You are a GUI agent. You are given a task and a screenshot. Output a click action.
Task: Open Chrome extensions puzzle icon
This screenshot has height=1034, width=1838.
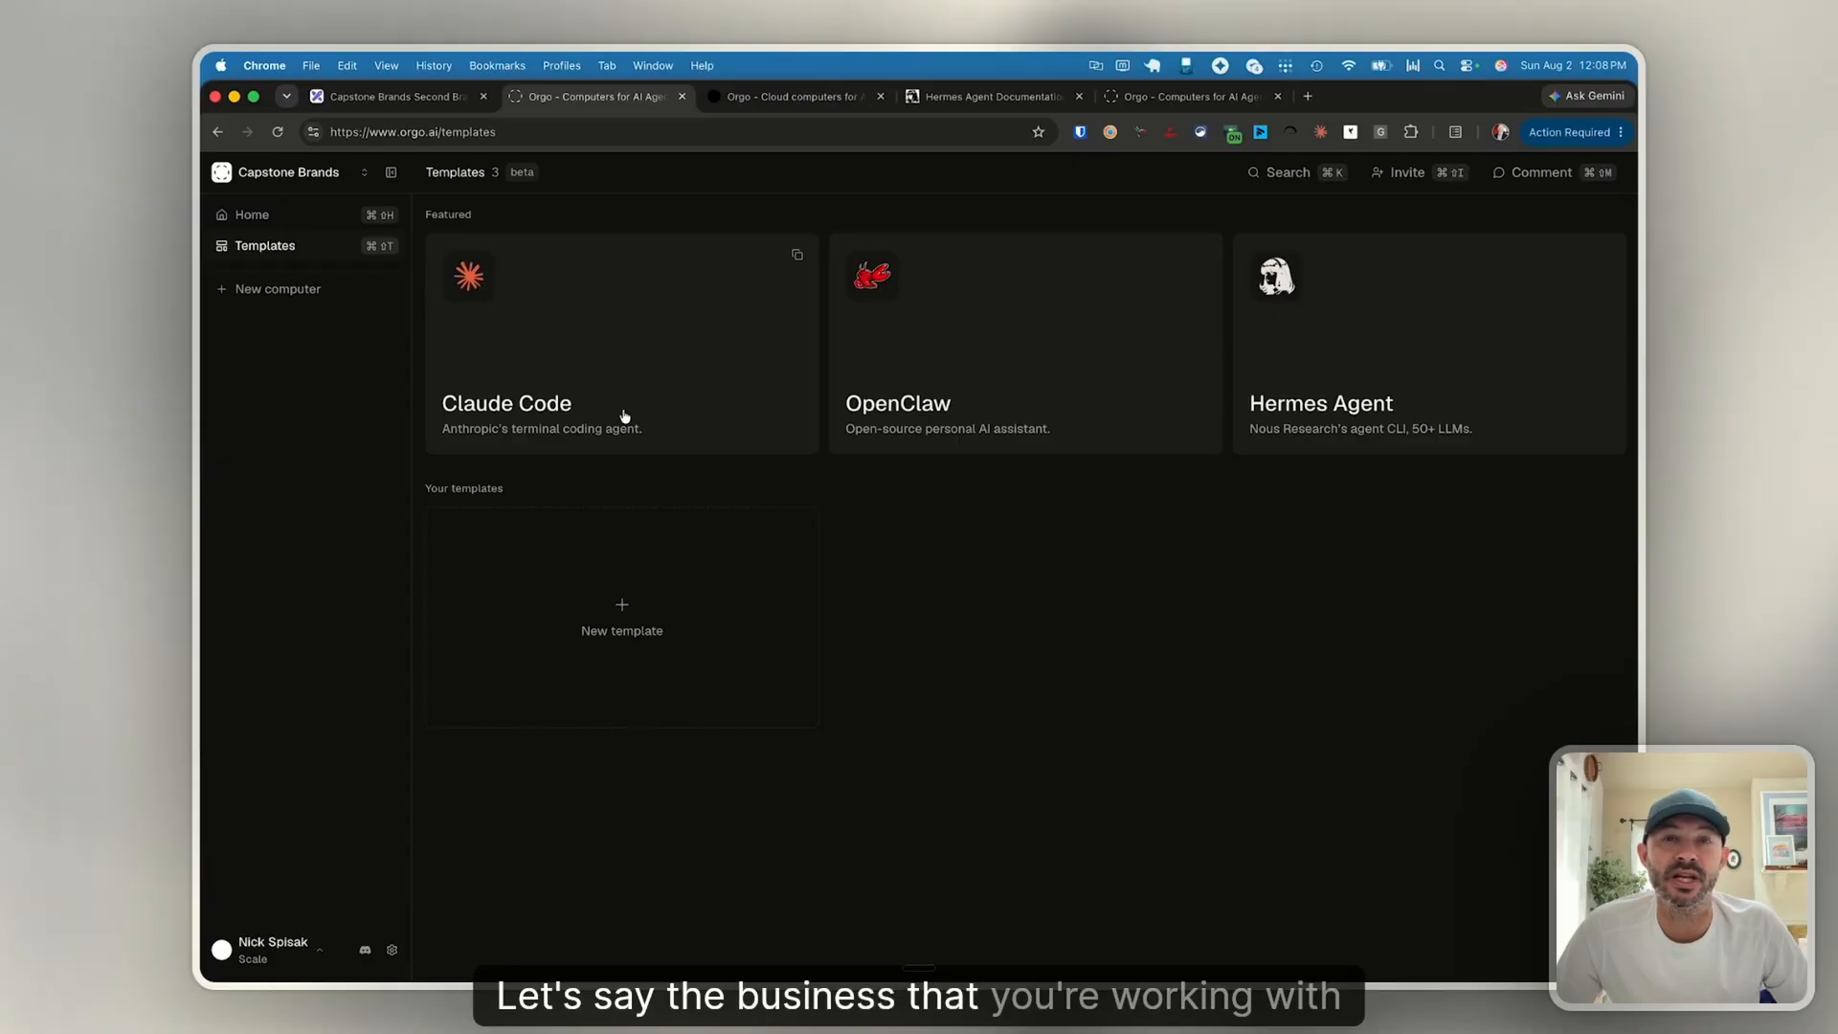point(1411,132)
